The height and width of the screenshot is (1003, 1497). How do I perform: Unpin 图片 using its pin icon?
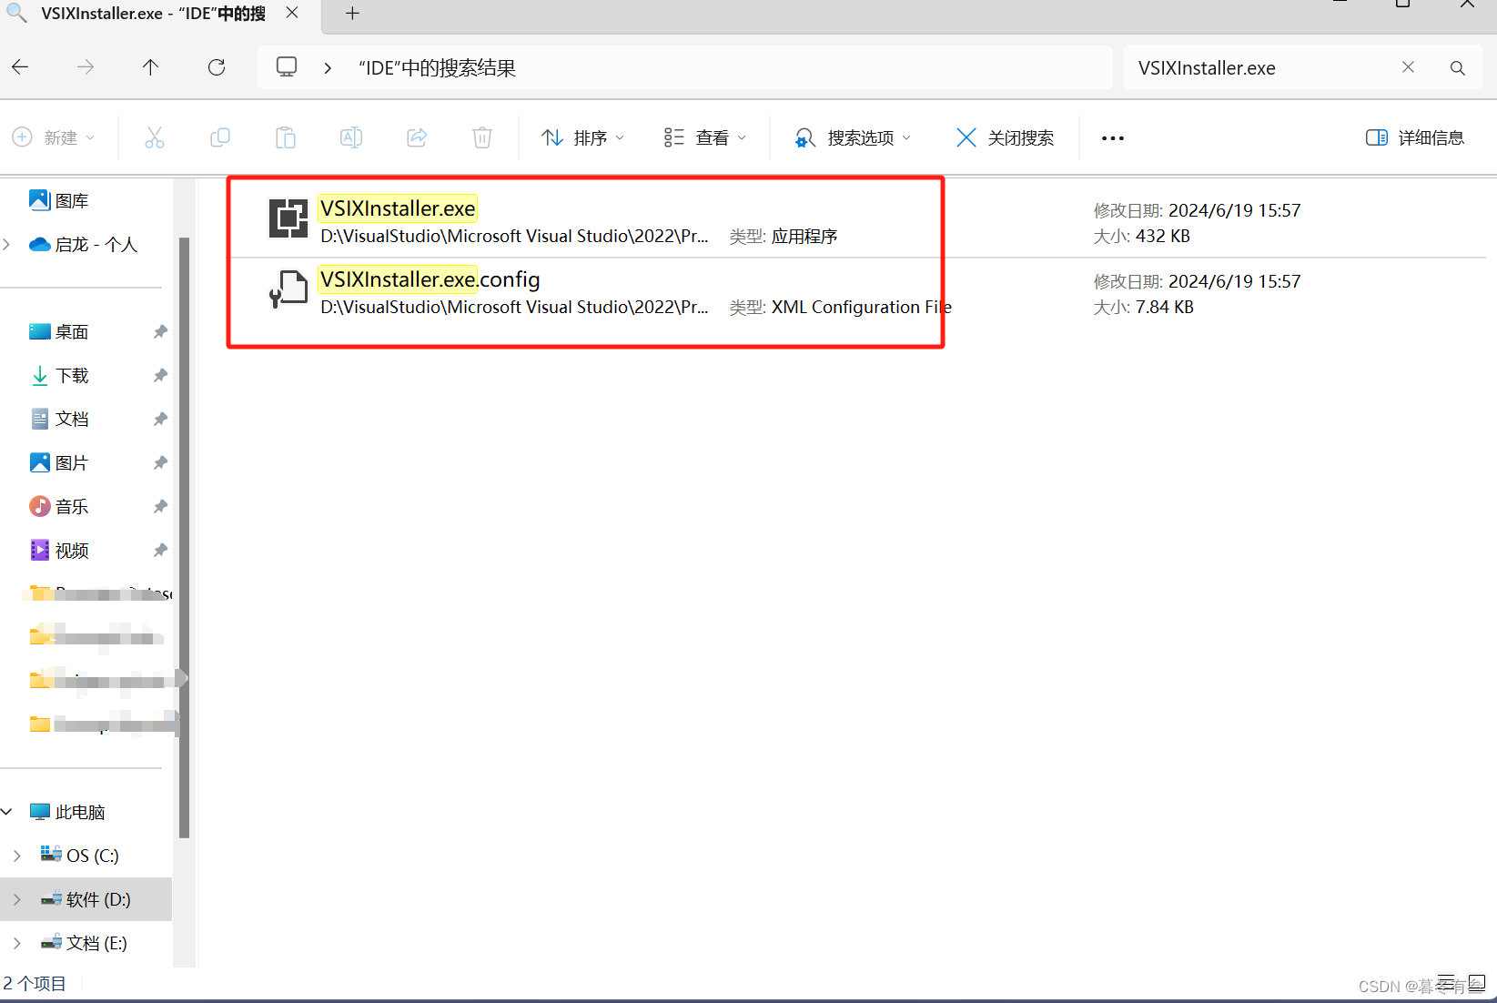[x=160, y=462]
